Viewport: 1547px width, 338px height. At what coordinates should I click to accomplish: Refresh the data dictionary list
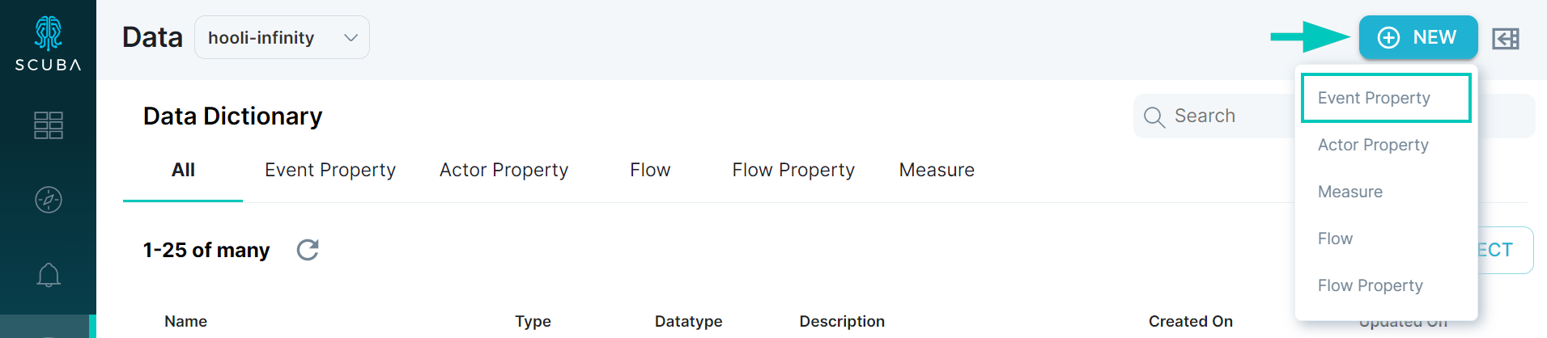[x=308, y=250]
